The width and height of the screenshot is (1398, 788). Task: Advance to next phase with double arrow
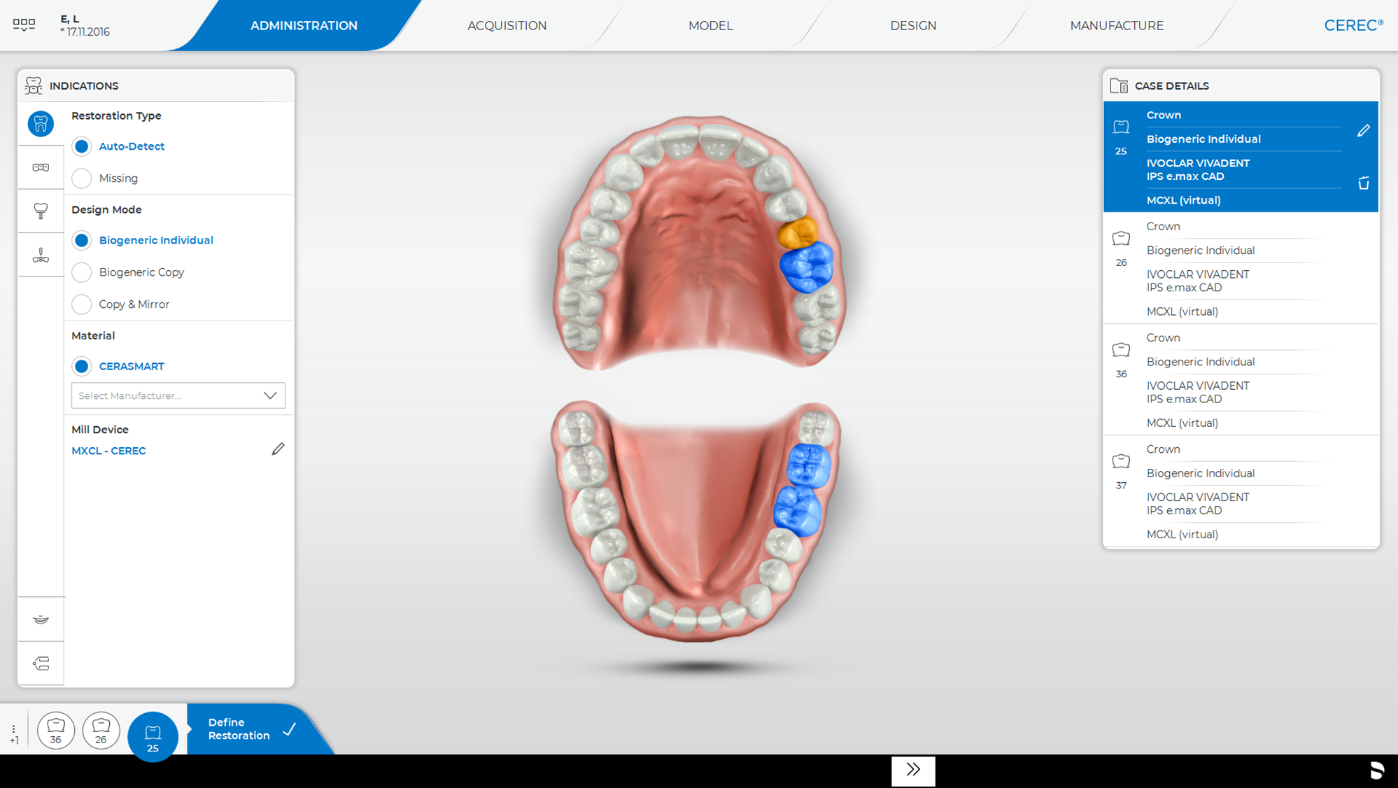click(912, 770)
